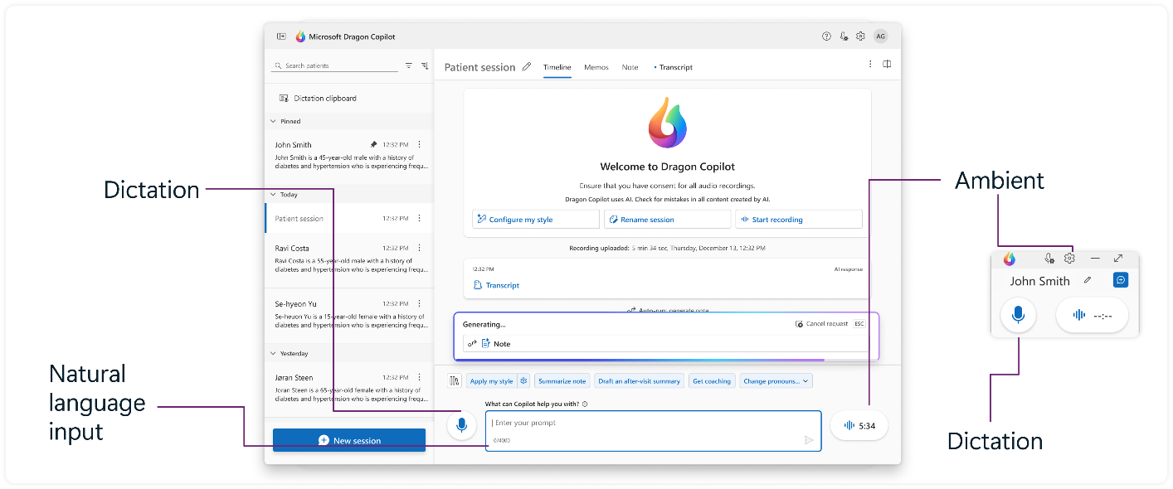Open the generating Note item
1173x489 pixels.
click(x=666, y=343)
